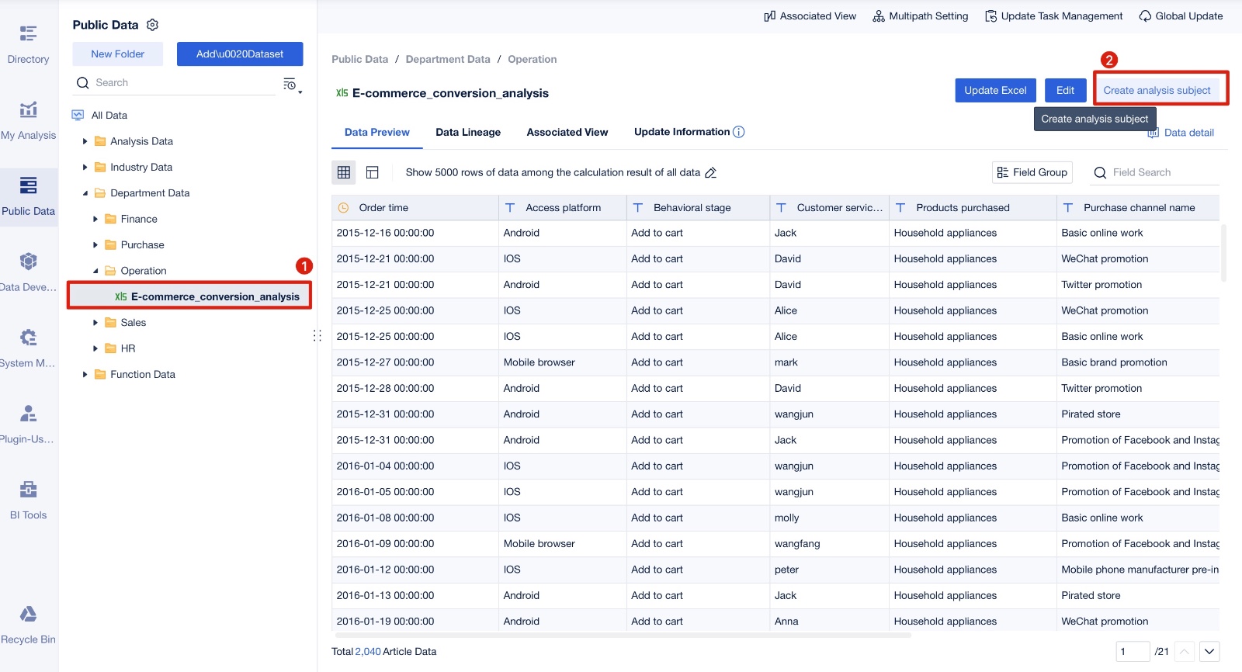This screenshot has width=1242, height=672.
Task: Switch to table grid view icon
Action: coord(344,172)
